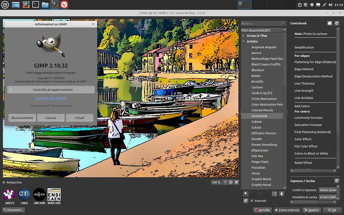Click the update filters refresh icon beside Internet
Image resolution: width=344 pixels, height=215 pixels.
coord(246,201)
